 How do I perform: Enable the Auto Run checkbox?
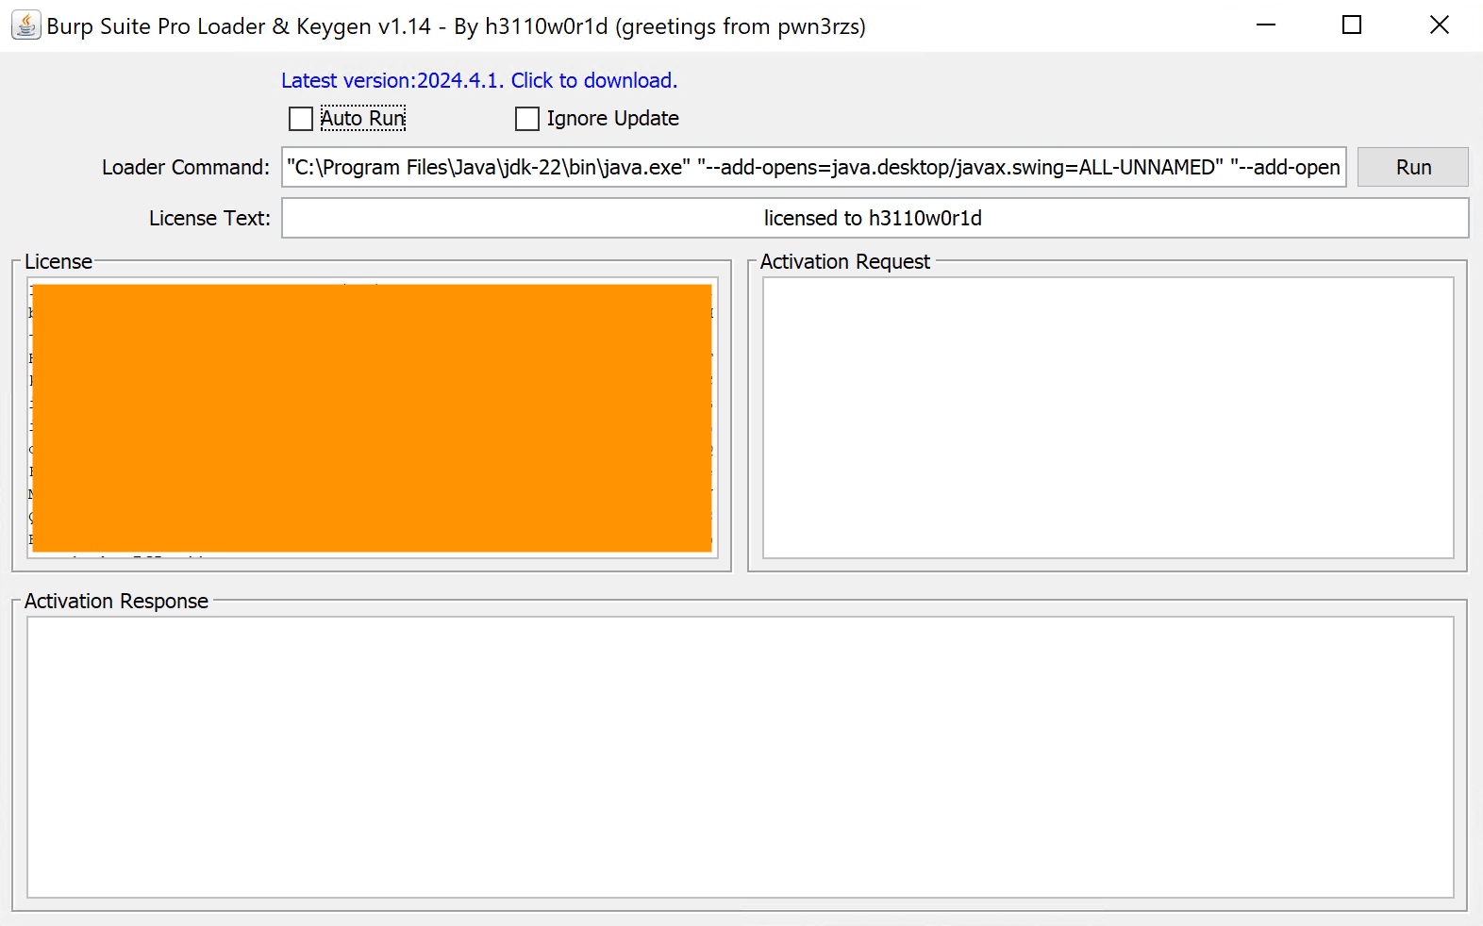pos(301,119)
